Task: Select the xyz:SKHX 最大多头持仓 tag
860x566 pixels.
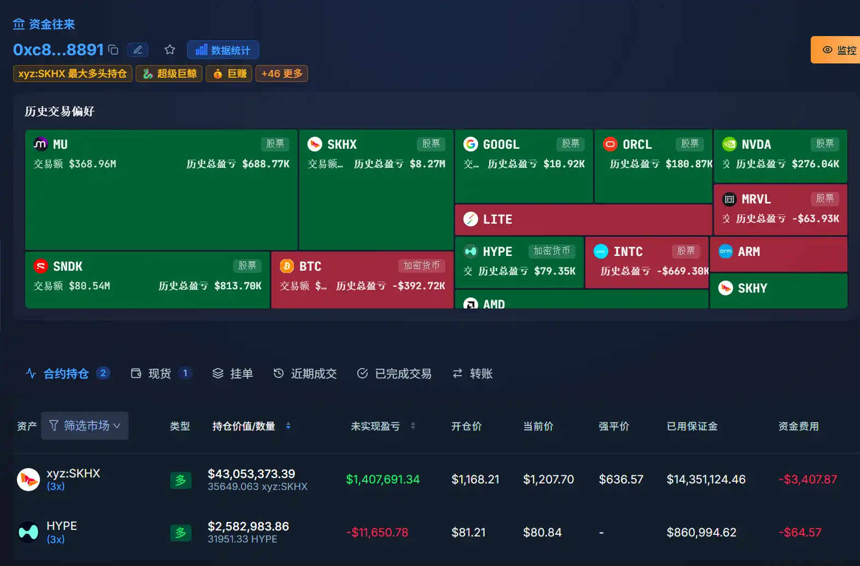Action: (x=73, y=73)
